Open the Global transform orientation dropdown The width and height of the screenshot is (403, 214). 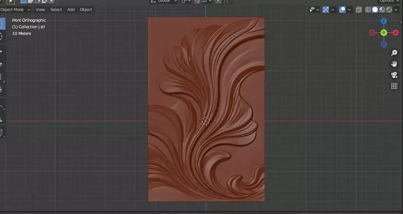[x=164, y=1]
